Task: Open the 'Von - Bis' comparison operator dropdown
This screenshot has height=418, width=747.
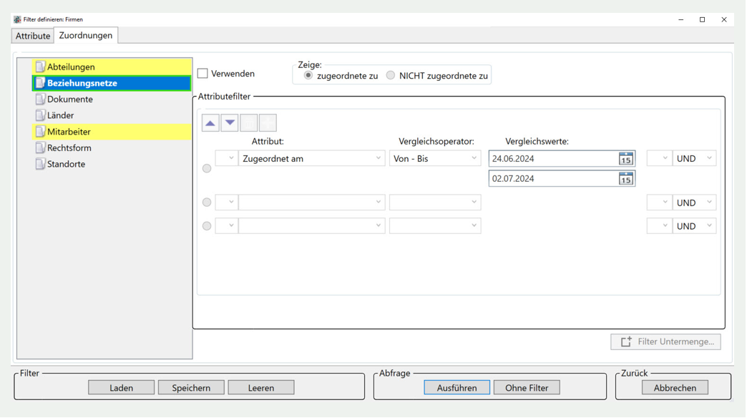Action: pos(473,159)
